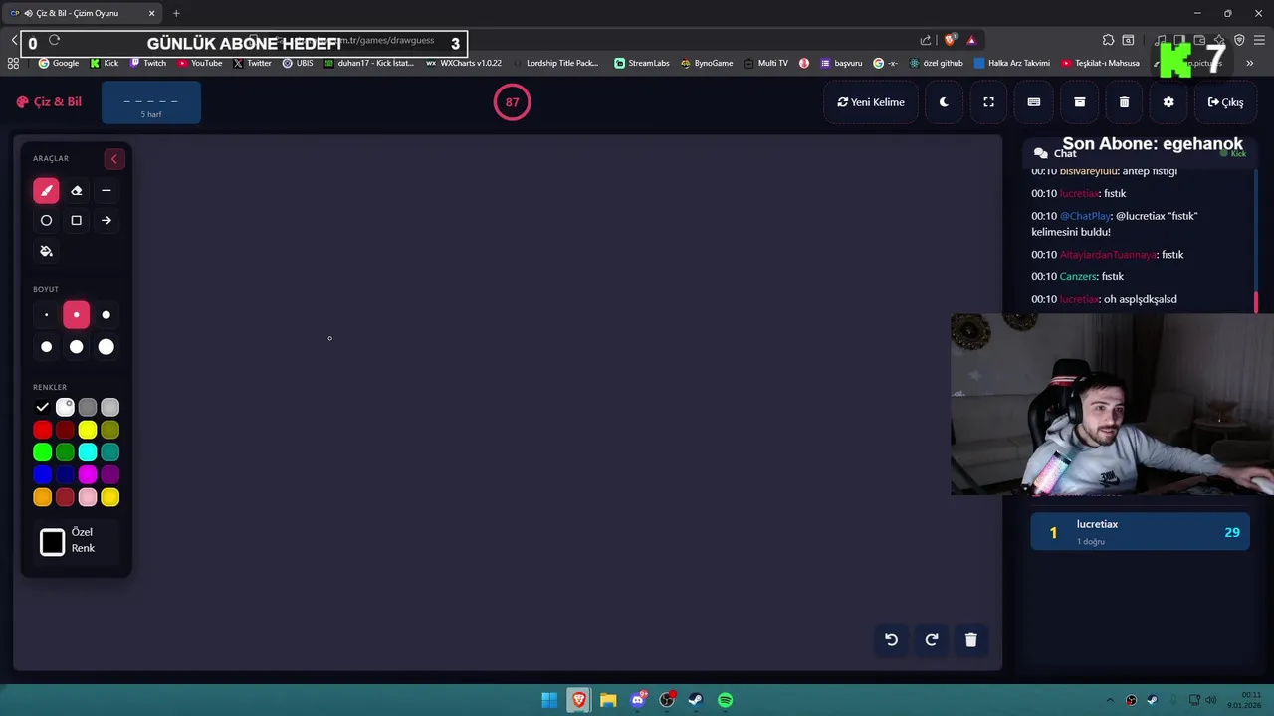The image size is (1274, 716).
Task: Undo the last canvas stroke
Action: 892,640
